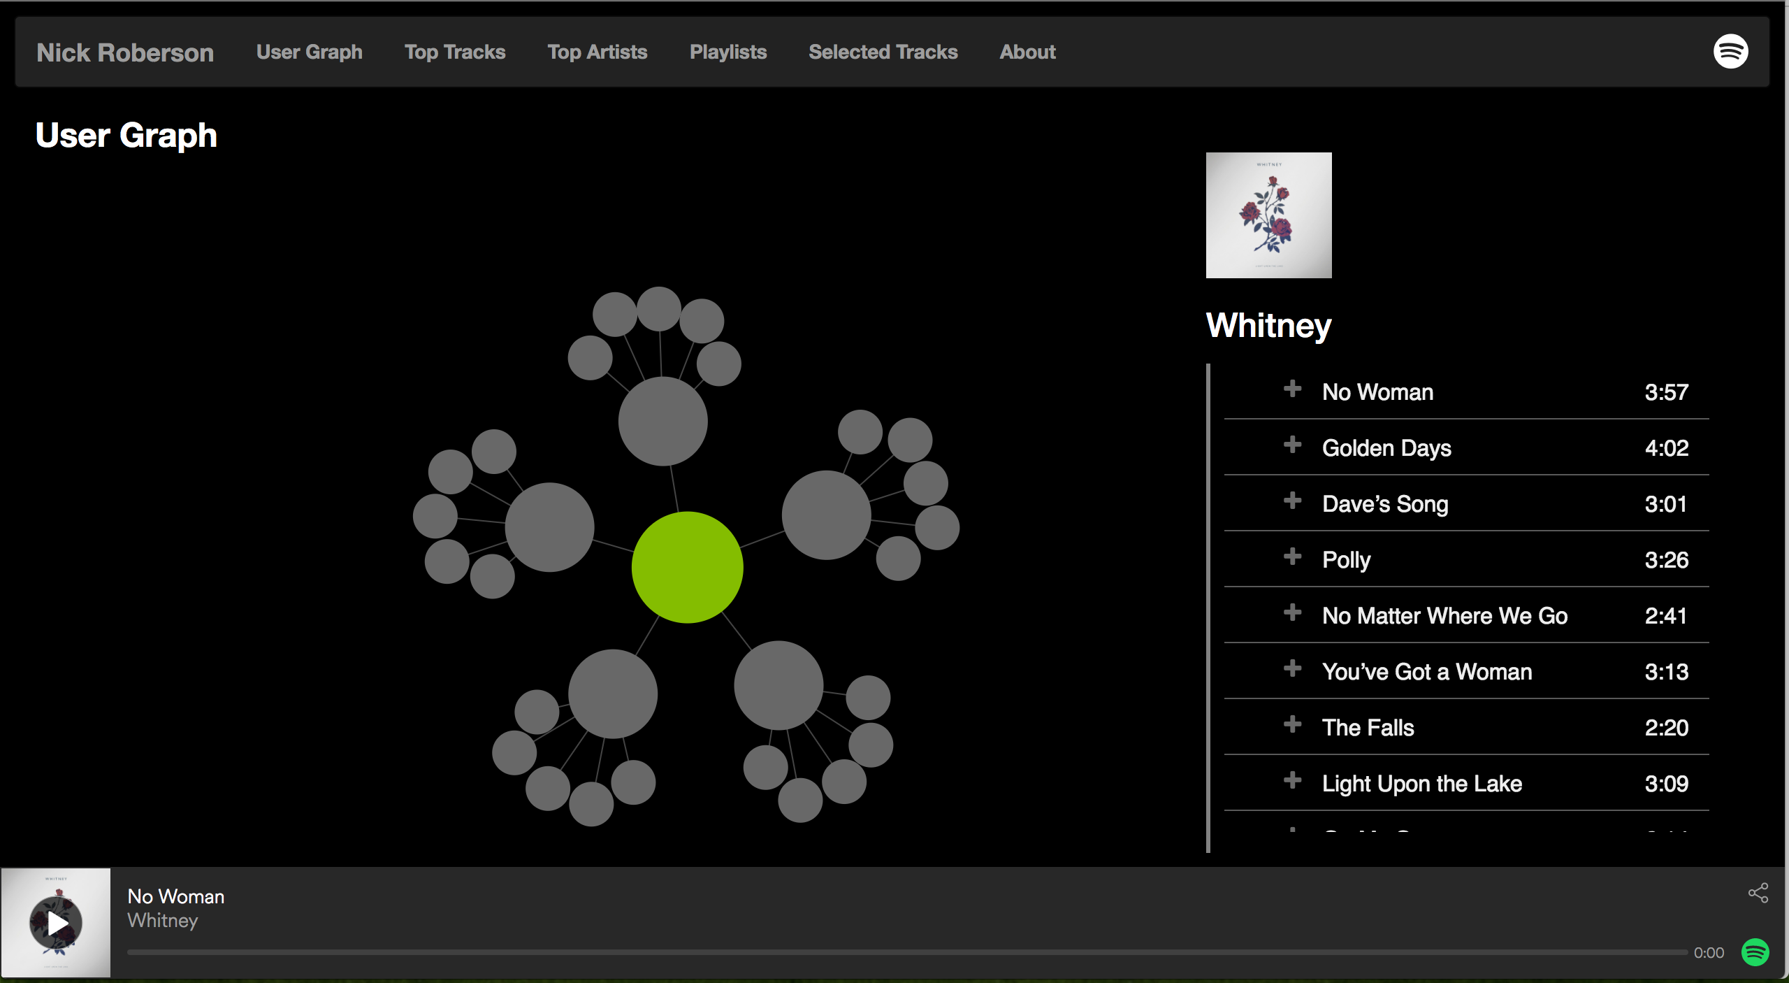The height and width of the screenshot is (983, 1789).
Task: Open the User Graph nav item
Action: pyautogui.click(x=310, y=52)
